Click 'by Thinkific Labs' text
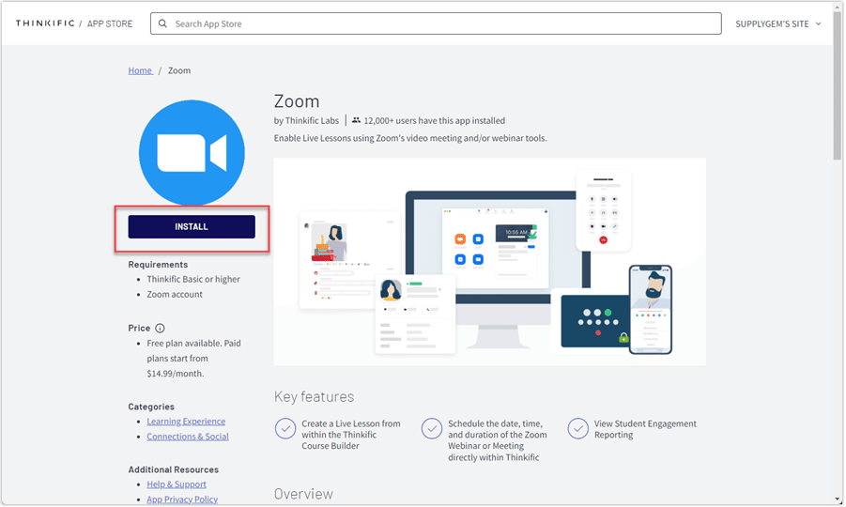This screenshot has height=507, width=846. click(306, 120)
